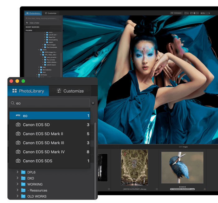Click rating dots under the opera hall thumbnail
This screenshot has width=218, height=203.
[x=135, y=187]
